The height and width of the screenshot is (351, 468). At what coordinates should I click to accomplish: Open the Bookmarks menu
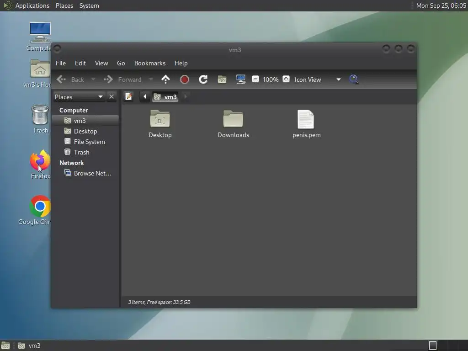[x=150, y=63]
